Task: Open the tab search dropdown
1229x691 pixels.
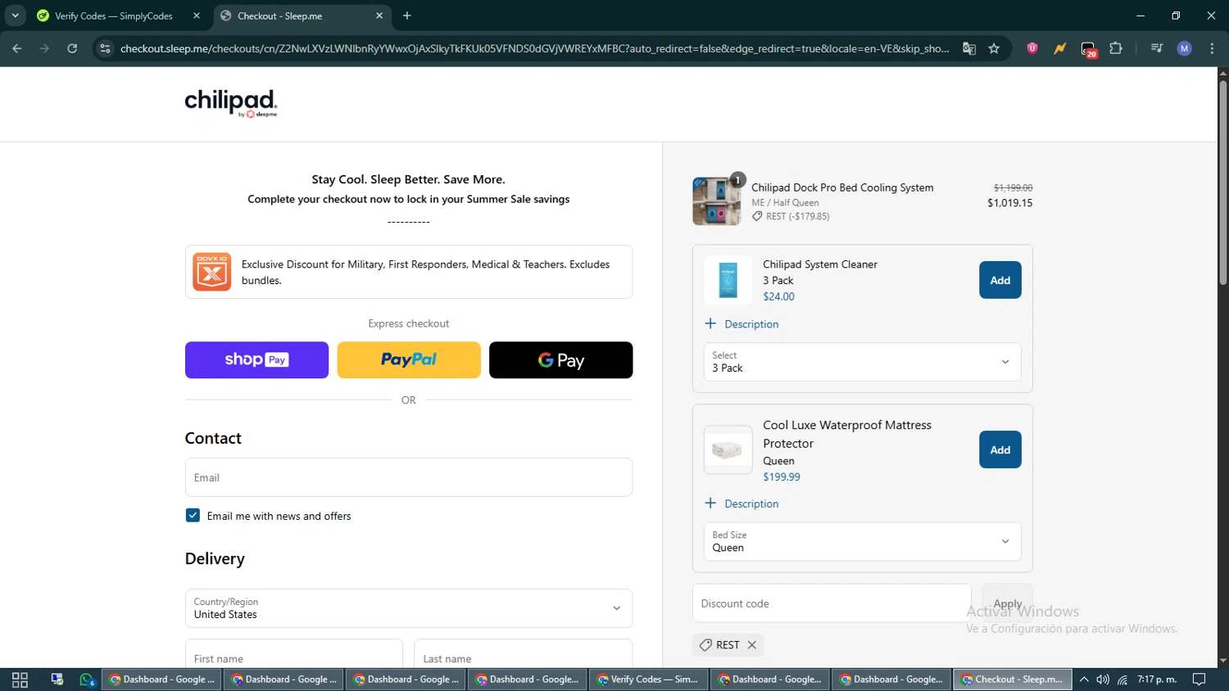Action: tap(15, 16)
